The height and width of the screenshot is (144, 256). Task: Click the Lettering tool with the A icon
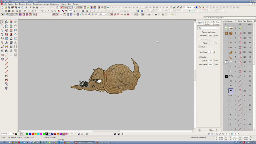click(7, 42)
